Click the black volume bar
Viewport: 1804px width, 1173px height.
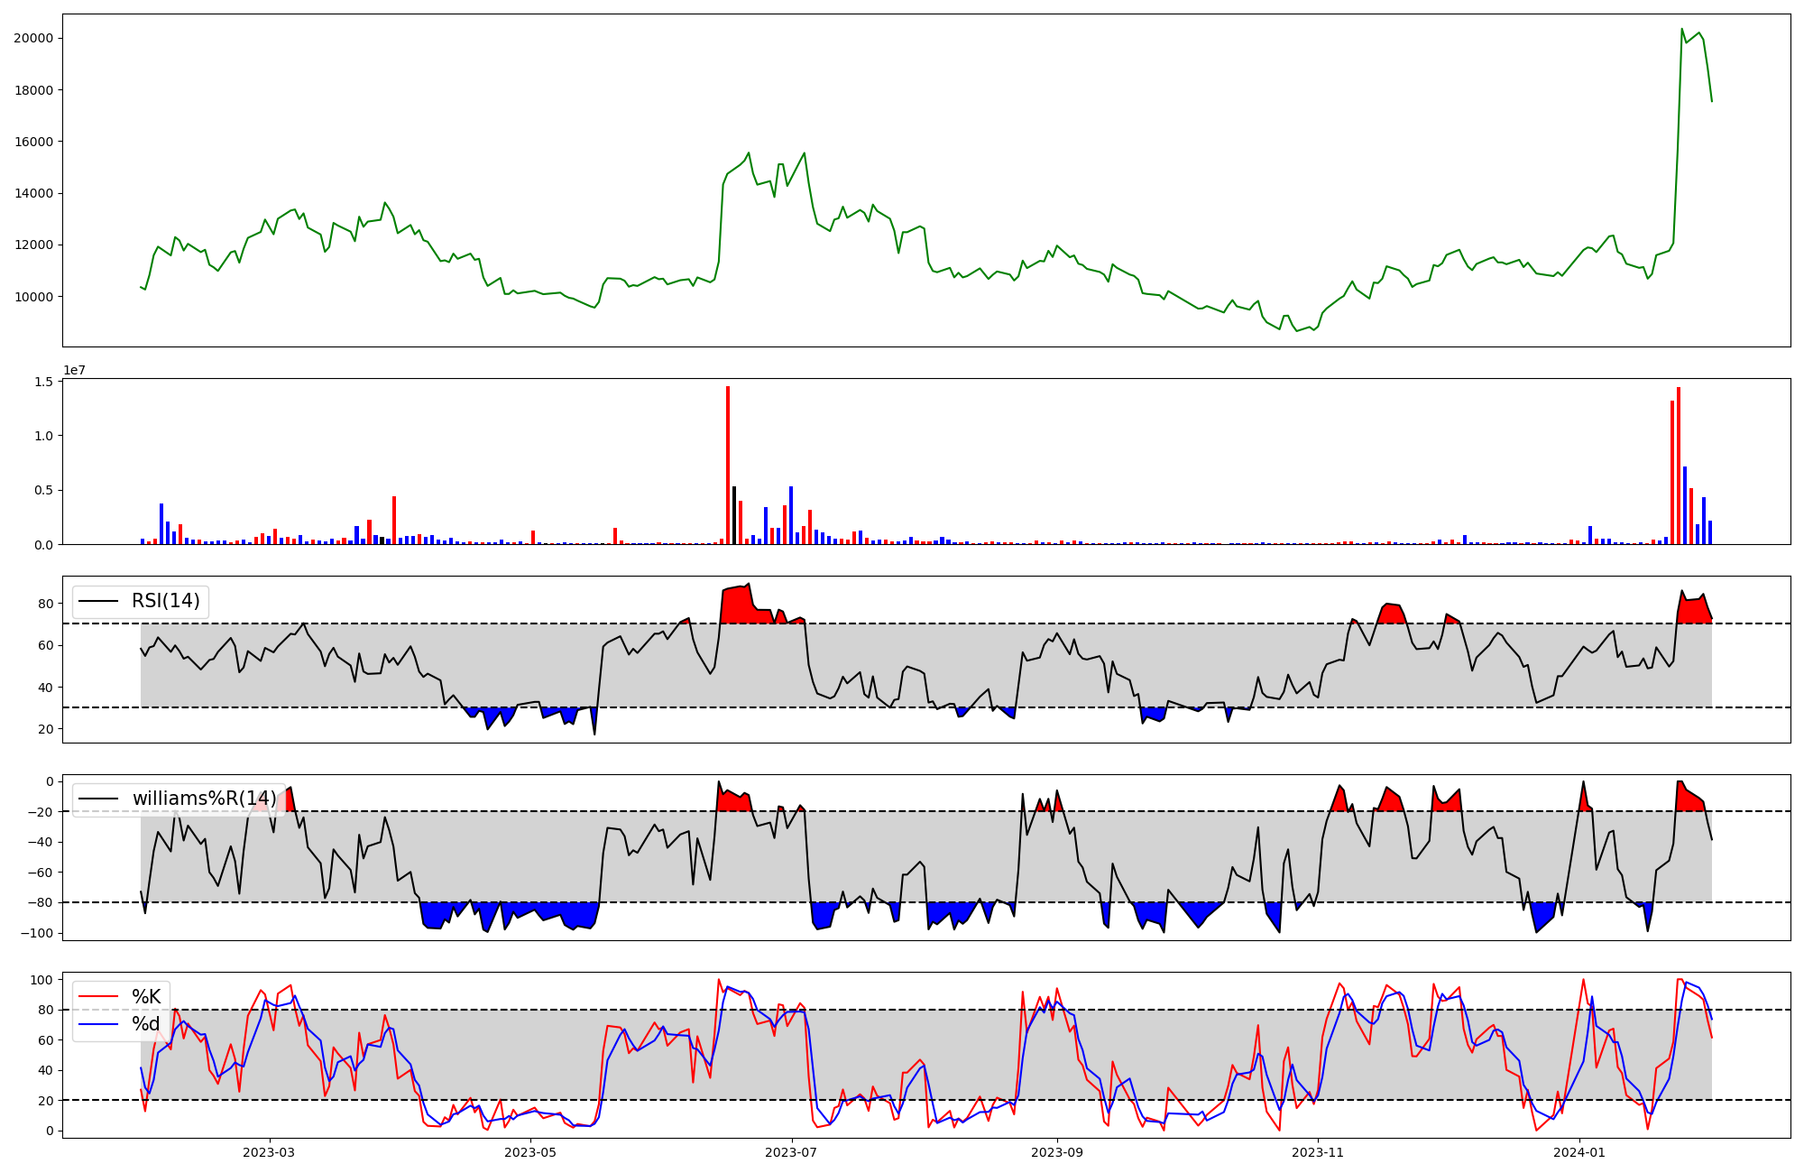click(734, 515)
